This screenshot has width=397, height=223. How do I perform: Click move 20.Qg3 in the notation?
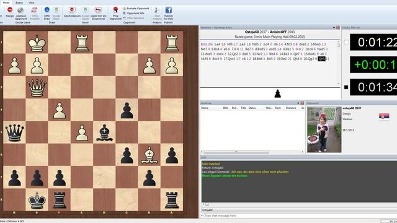pyautogui.click(x=309, y=59)
